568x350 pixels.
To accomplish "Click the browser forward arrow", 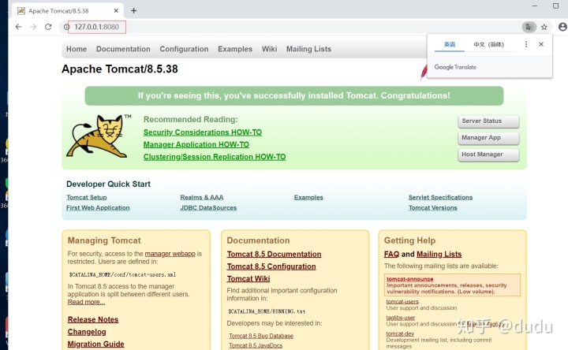I will click(x=33, y=27).
